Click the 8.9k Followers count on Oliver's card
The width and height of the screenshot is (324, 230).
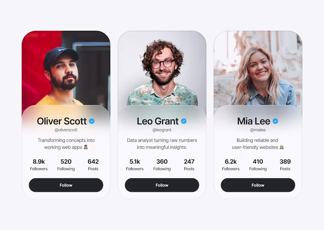coord(39,165)
